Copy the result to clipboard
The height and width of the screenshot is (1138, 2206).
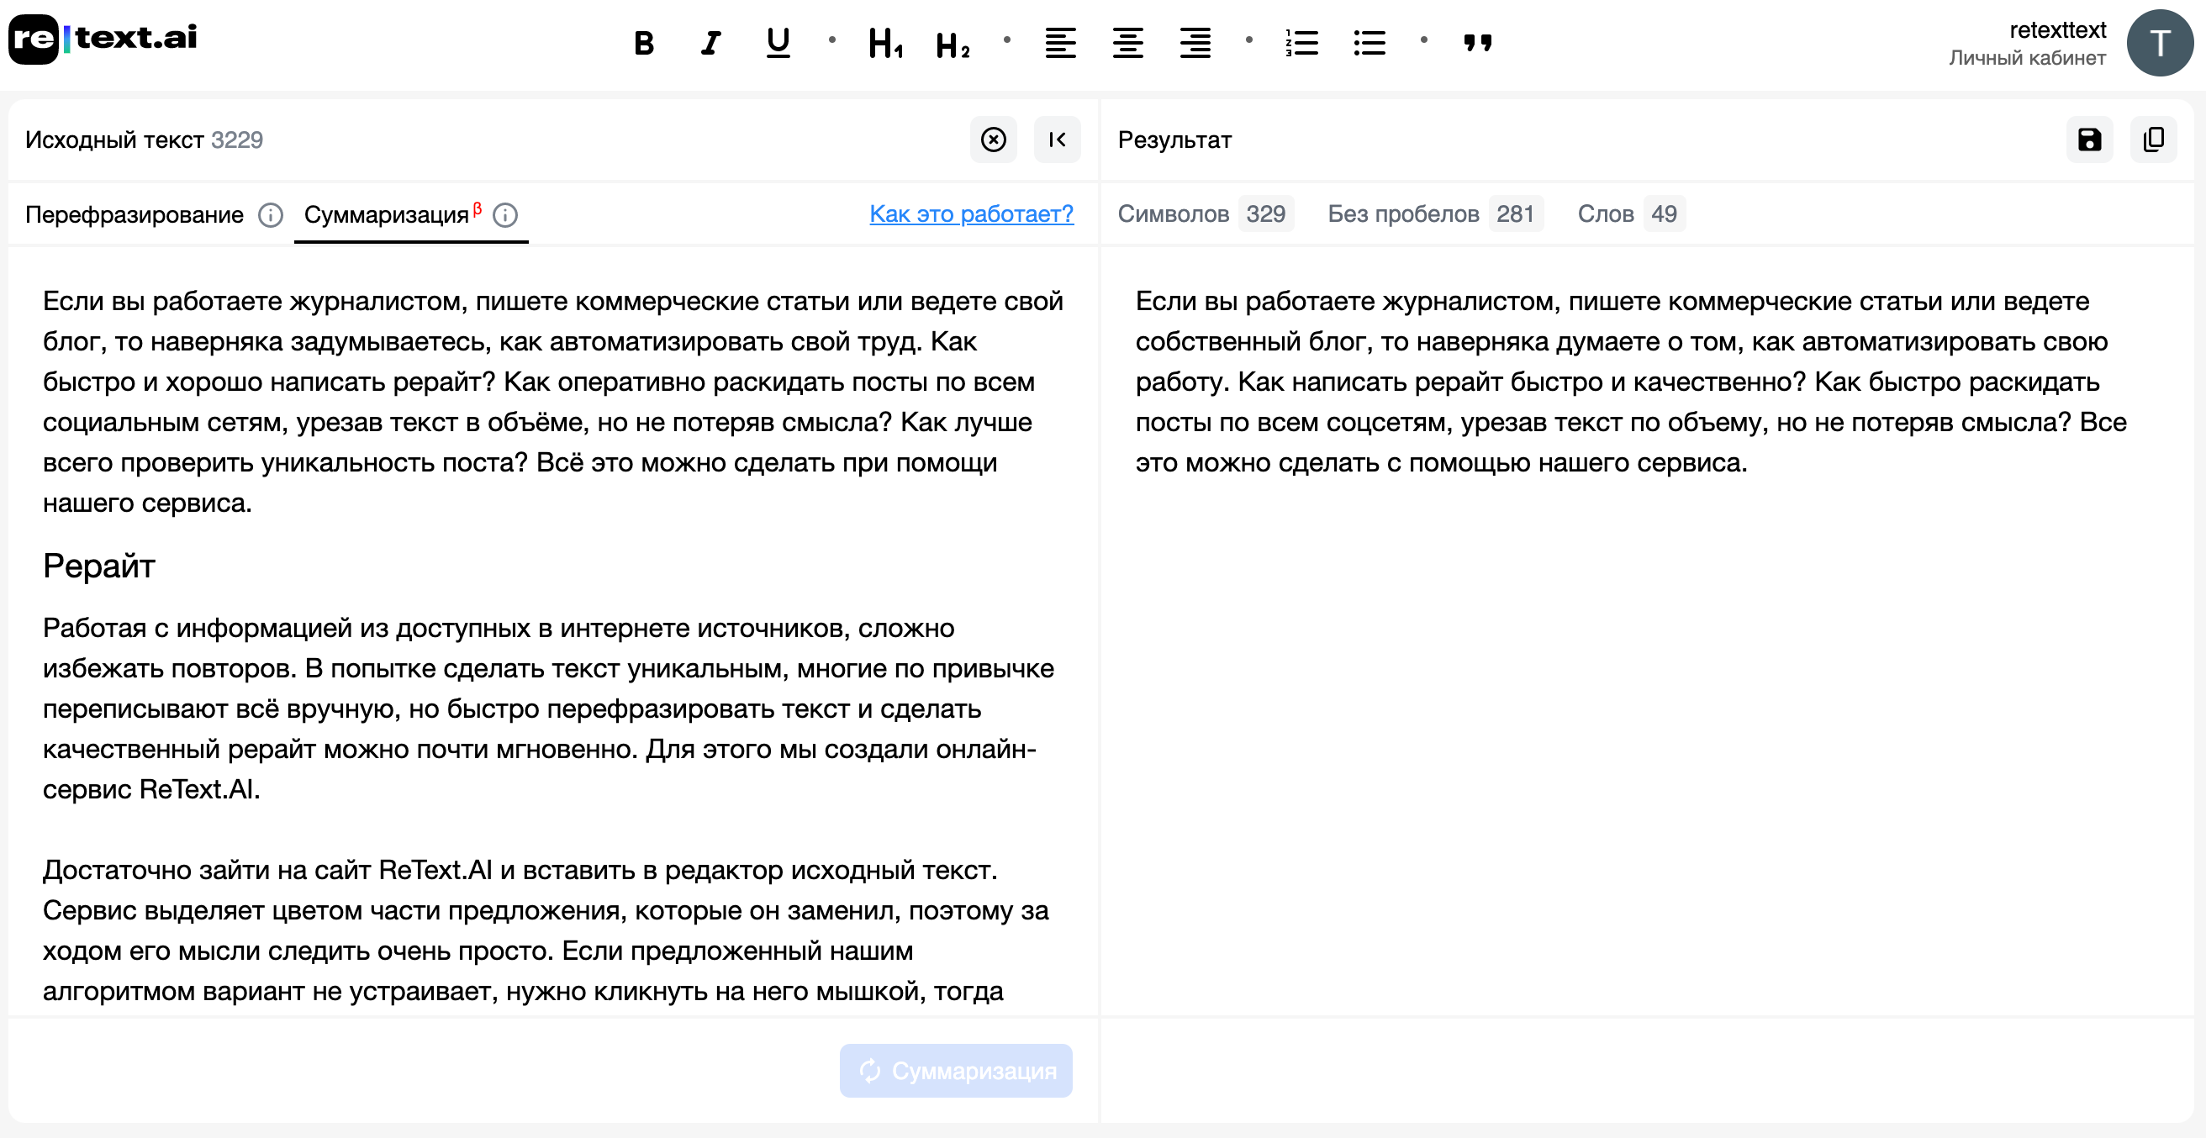[x=2155, y=140]
